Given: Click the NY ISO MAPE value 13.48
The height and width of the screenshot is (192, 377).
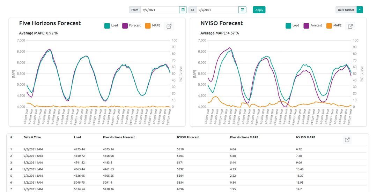Looking at the screenshot, I should tap(300, 169).
